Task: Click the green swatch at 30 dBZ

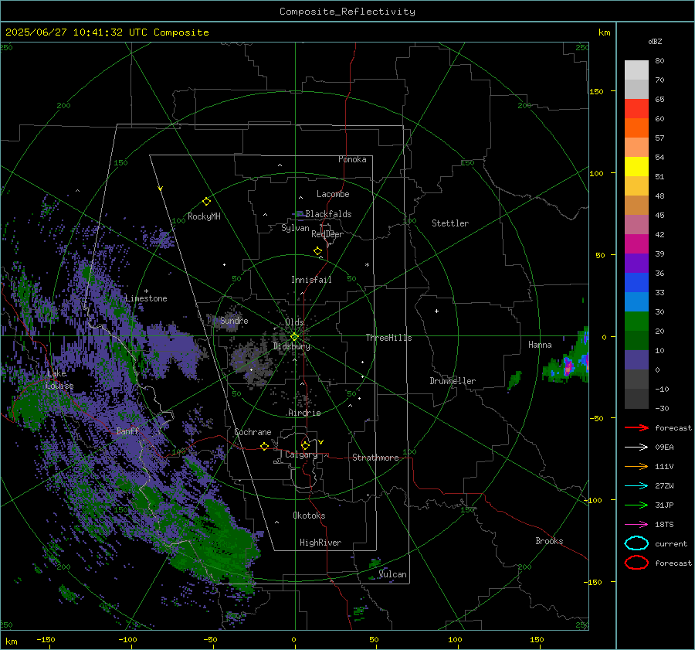Action: [x=636, y=321]
